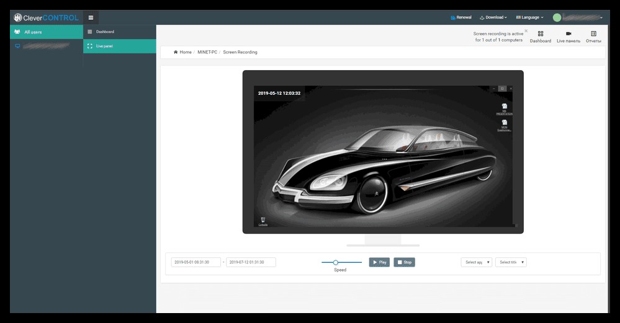
Task: Open Live panel in side menu
Action: 120,46
